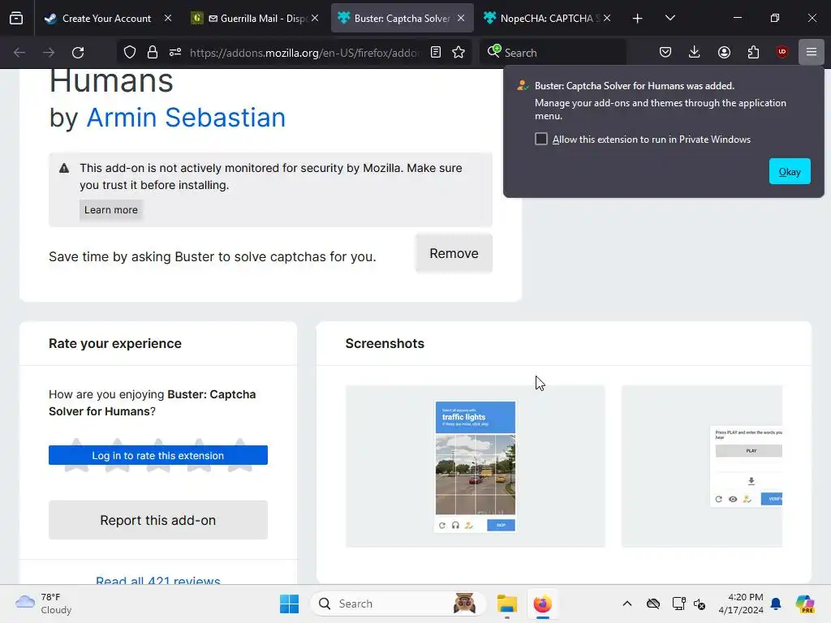Open site permissions icon in address bar
Viewport: 831px width, 623px height.
pyautogui.click(x=175, y=53)
